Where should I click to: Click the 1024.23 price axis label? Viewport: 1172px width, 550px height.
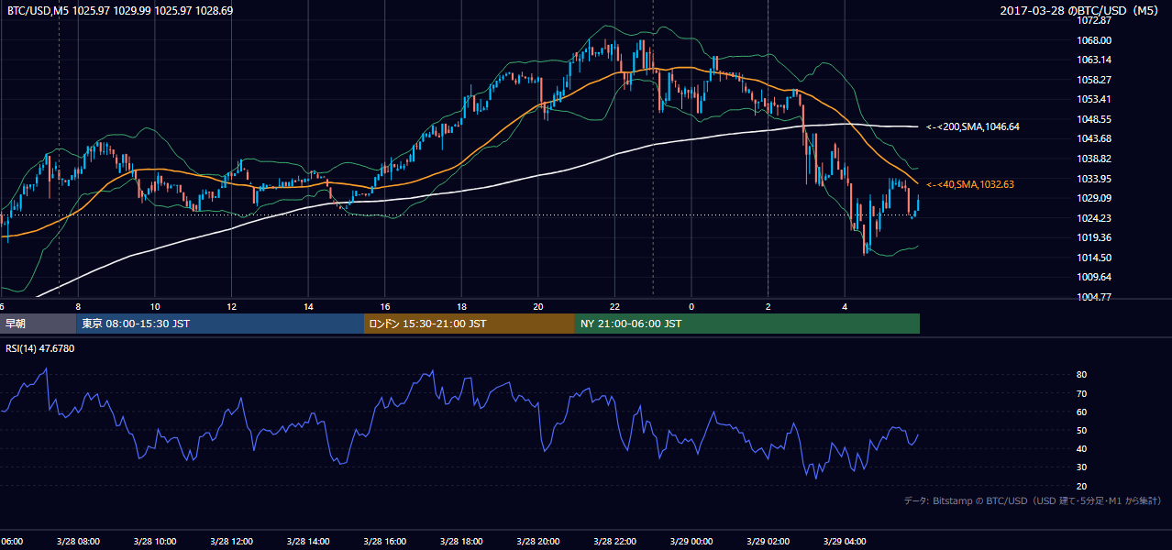1095,218
